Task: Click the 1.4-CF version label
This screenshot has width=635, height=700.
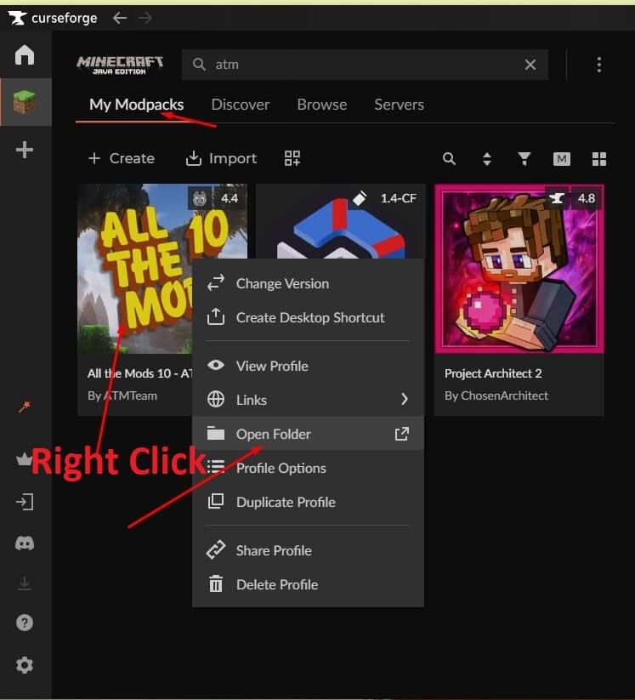Action: coord(398,198)
